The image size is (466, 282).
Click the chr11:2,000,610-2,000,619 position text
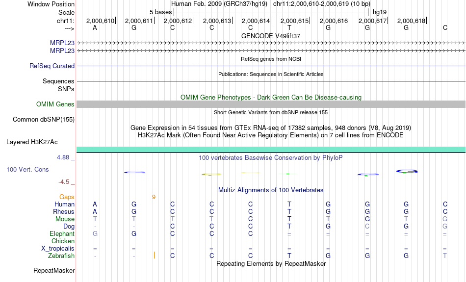322,4
